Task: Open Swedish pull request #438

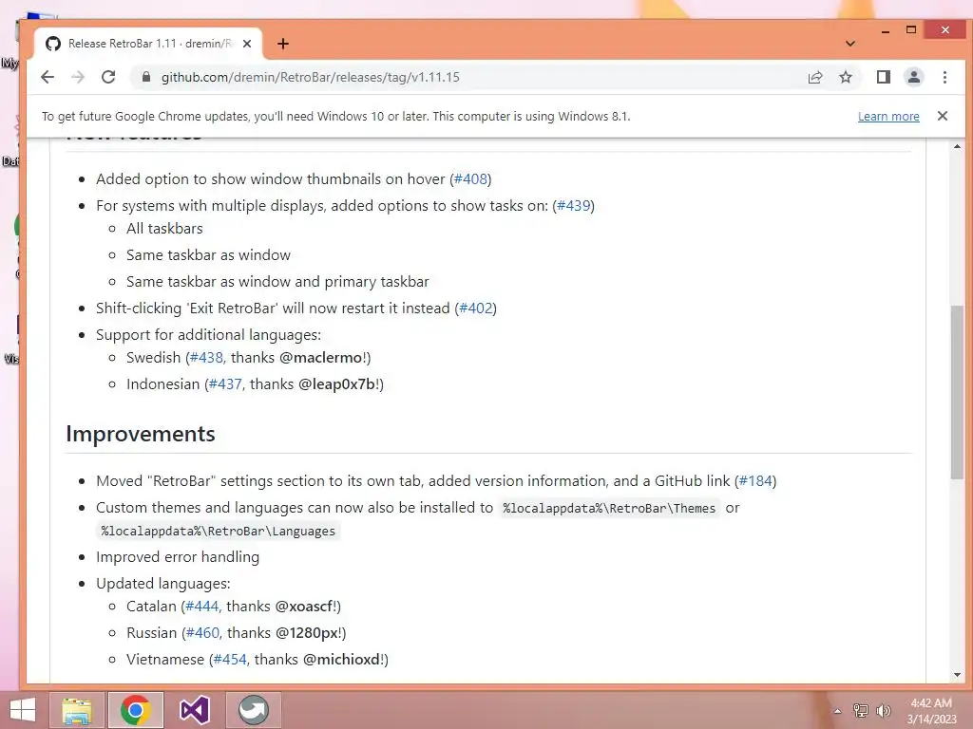Action: pyautogui.click(x=206, y=358)
